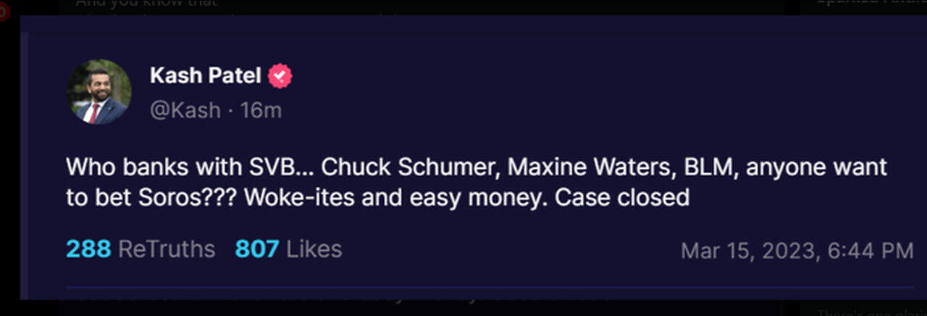The width and height of the screenshot is (927, 316).
Task: Click the line 'to bet Soros??? Woke-ites'
Action: (377, 197)
